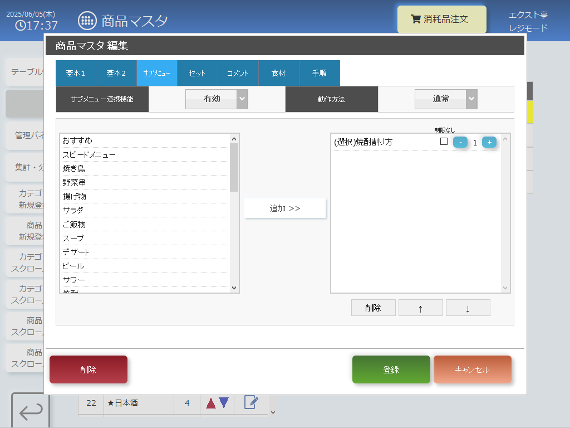570x428 pixels.
Task: Click the レジモード label
Action: [x=528, y=28]
